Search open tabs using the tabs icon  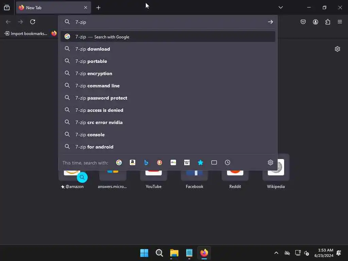tap(214, 162)
